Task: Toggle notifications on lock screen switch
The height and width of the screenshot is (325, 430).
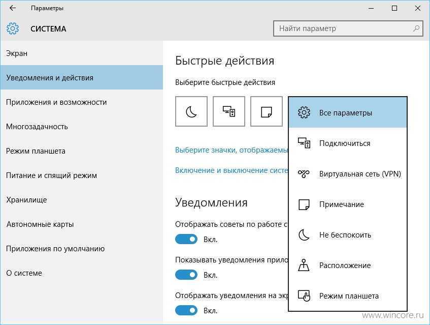Action: pos(186,310)
